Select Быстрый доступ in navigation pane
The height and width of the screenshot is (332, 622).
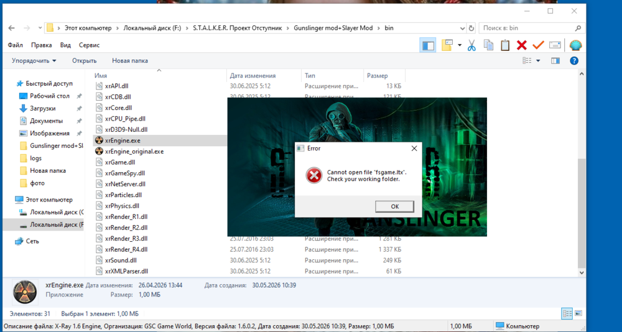tap(49, 84)
